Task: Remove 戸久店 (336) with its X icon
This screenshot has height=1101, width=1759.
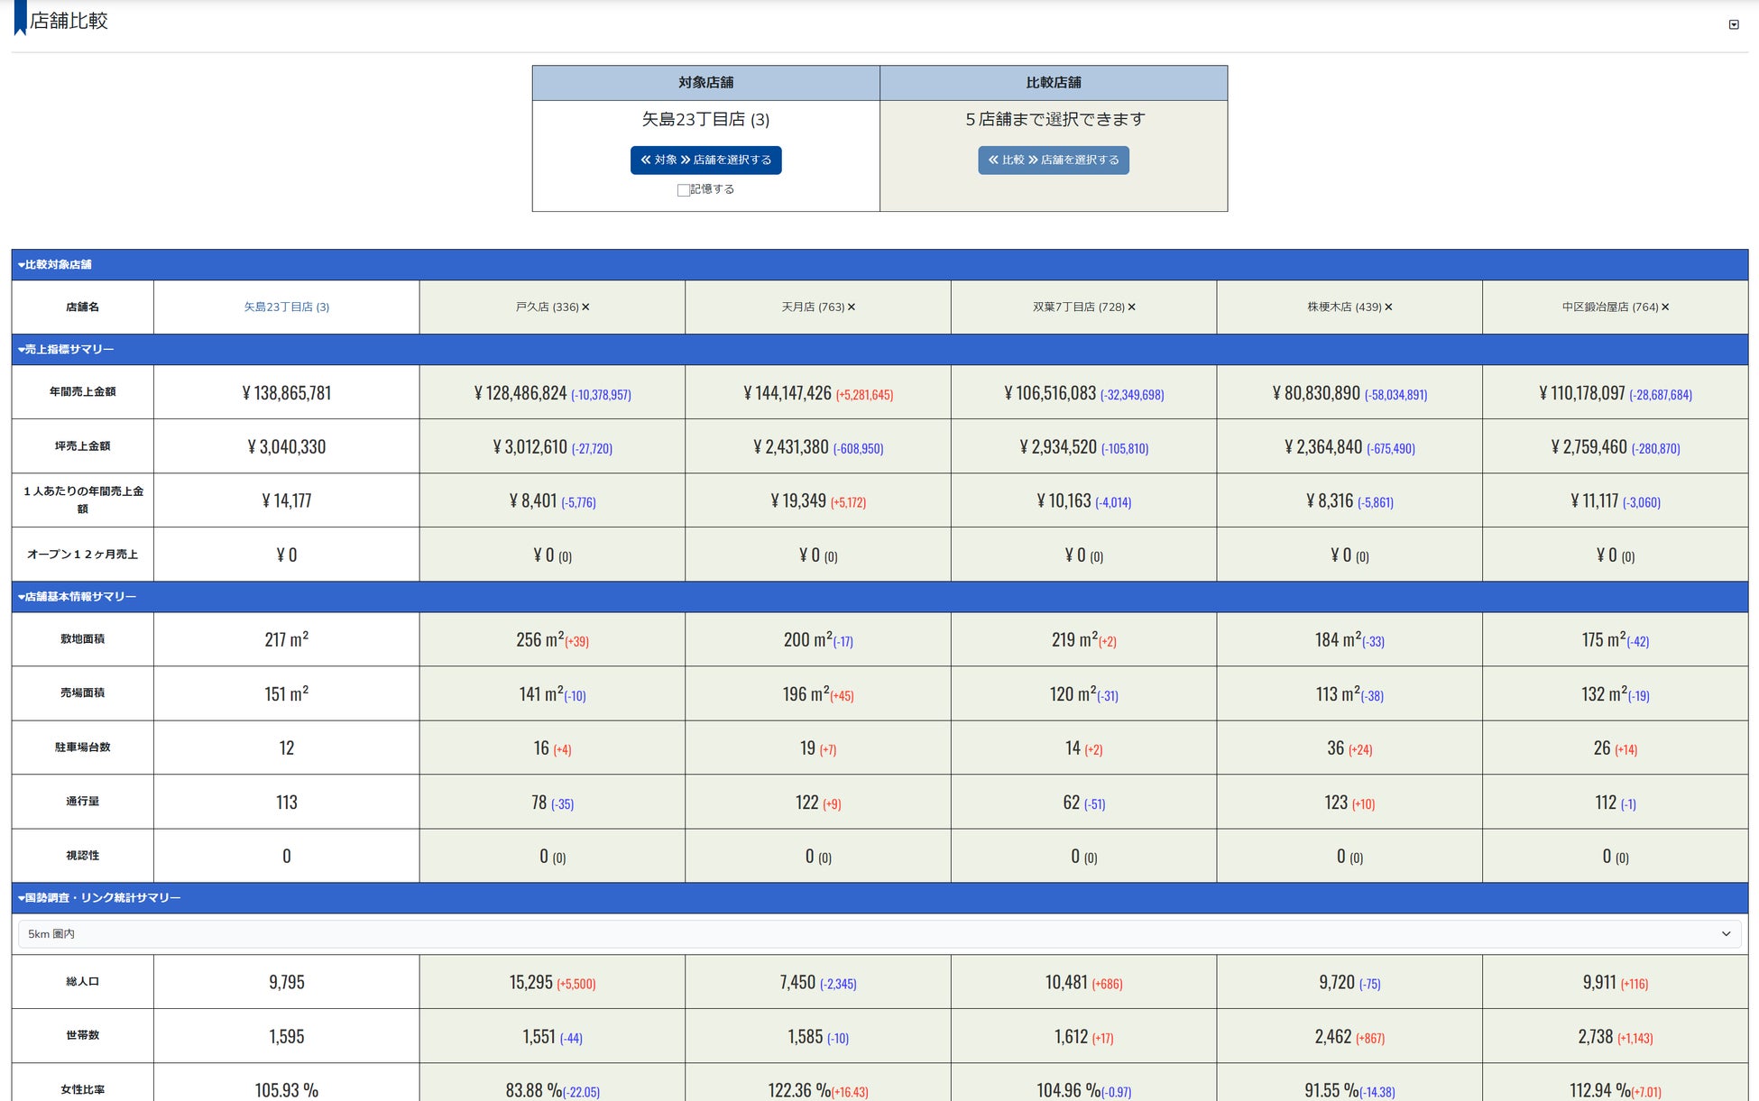Action: [585, 307]
